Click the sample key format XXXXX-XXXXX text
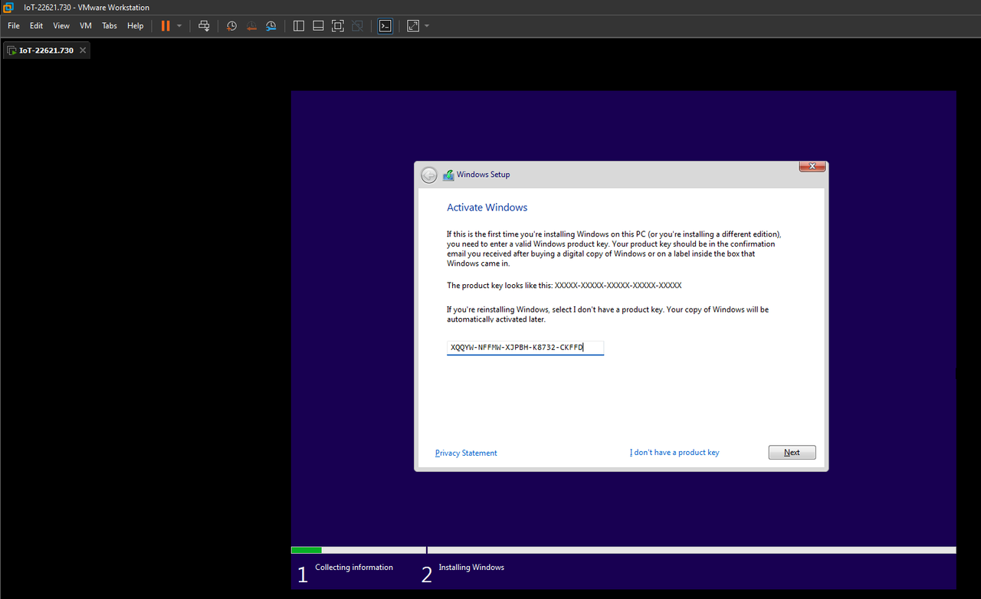 618,286
